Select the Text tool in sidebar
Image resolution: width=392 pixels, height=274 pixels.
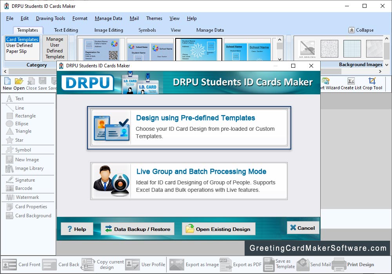(x=15, y=99)
